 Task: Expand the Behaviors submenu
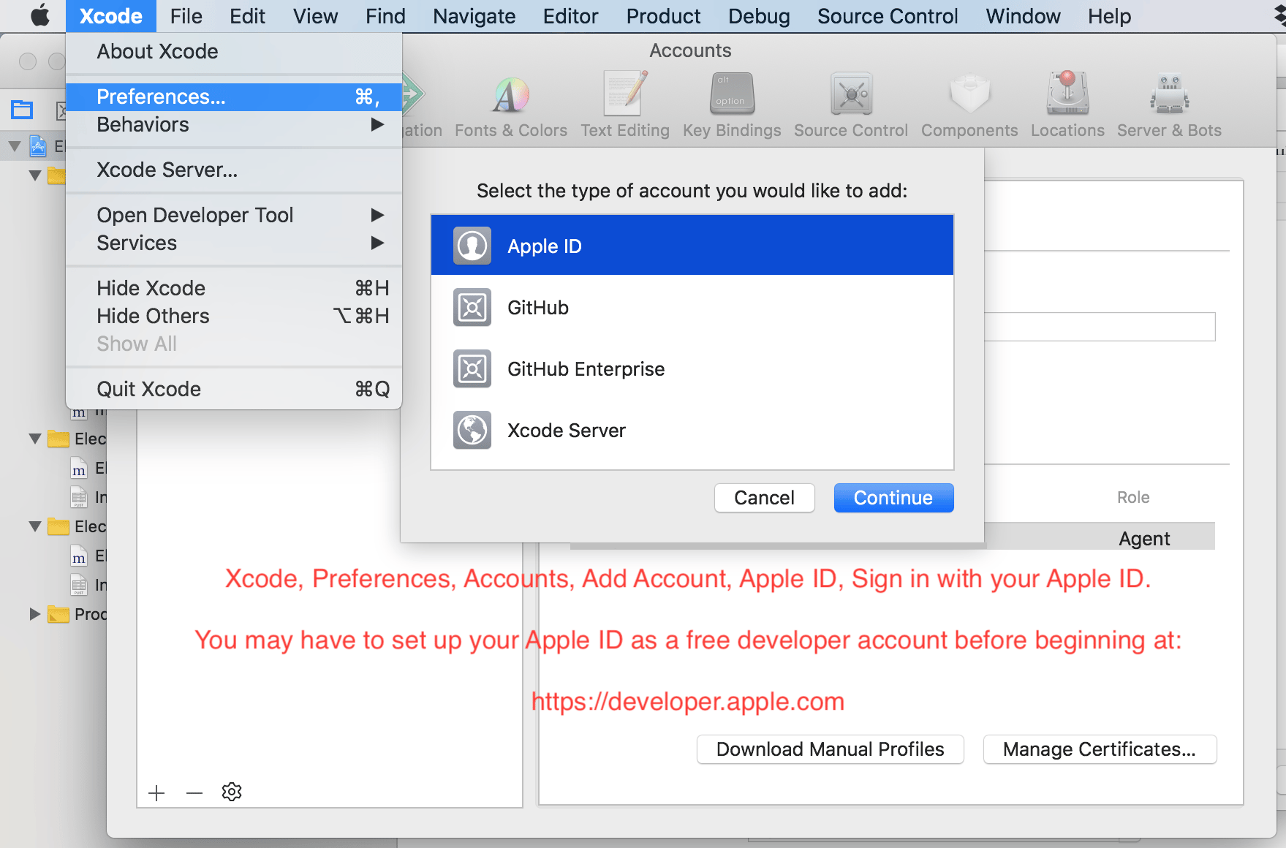(234, 124)
